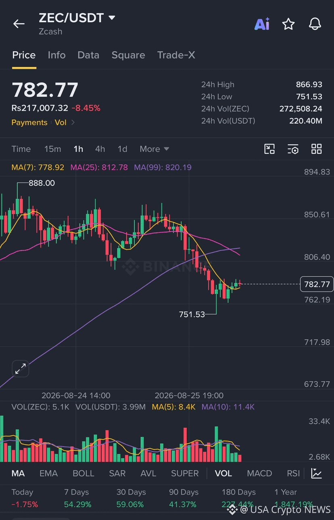Set a price alert via bell icon
The height and width of the screenshot is (520, 334).
[315, 24]
